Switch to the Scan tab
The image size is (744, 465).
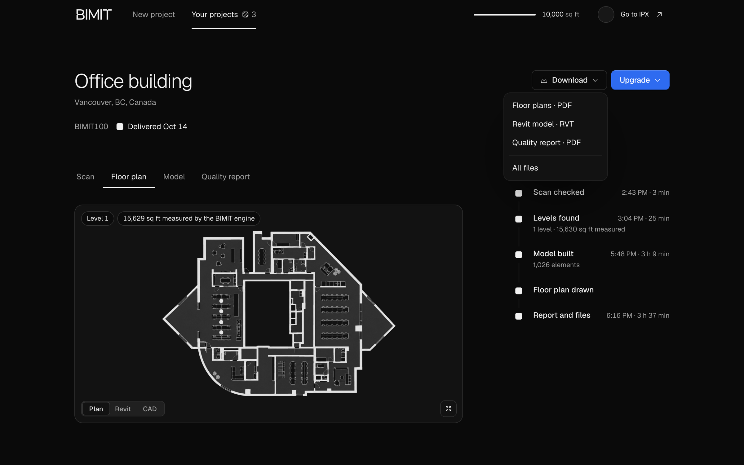[85, 177]
